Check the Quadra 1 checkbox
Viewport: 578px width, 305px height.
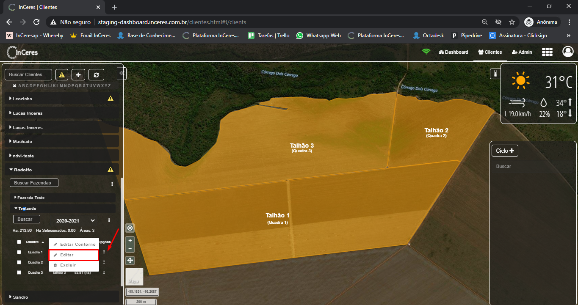19,252
